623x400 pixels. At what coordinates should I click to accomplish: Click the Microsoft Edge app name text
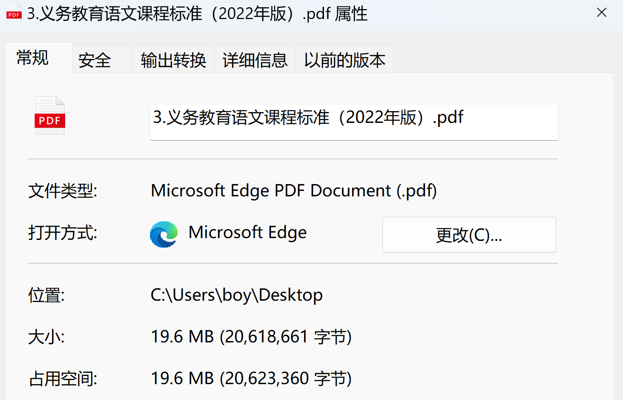click(x=247, y=232)
